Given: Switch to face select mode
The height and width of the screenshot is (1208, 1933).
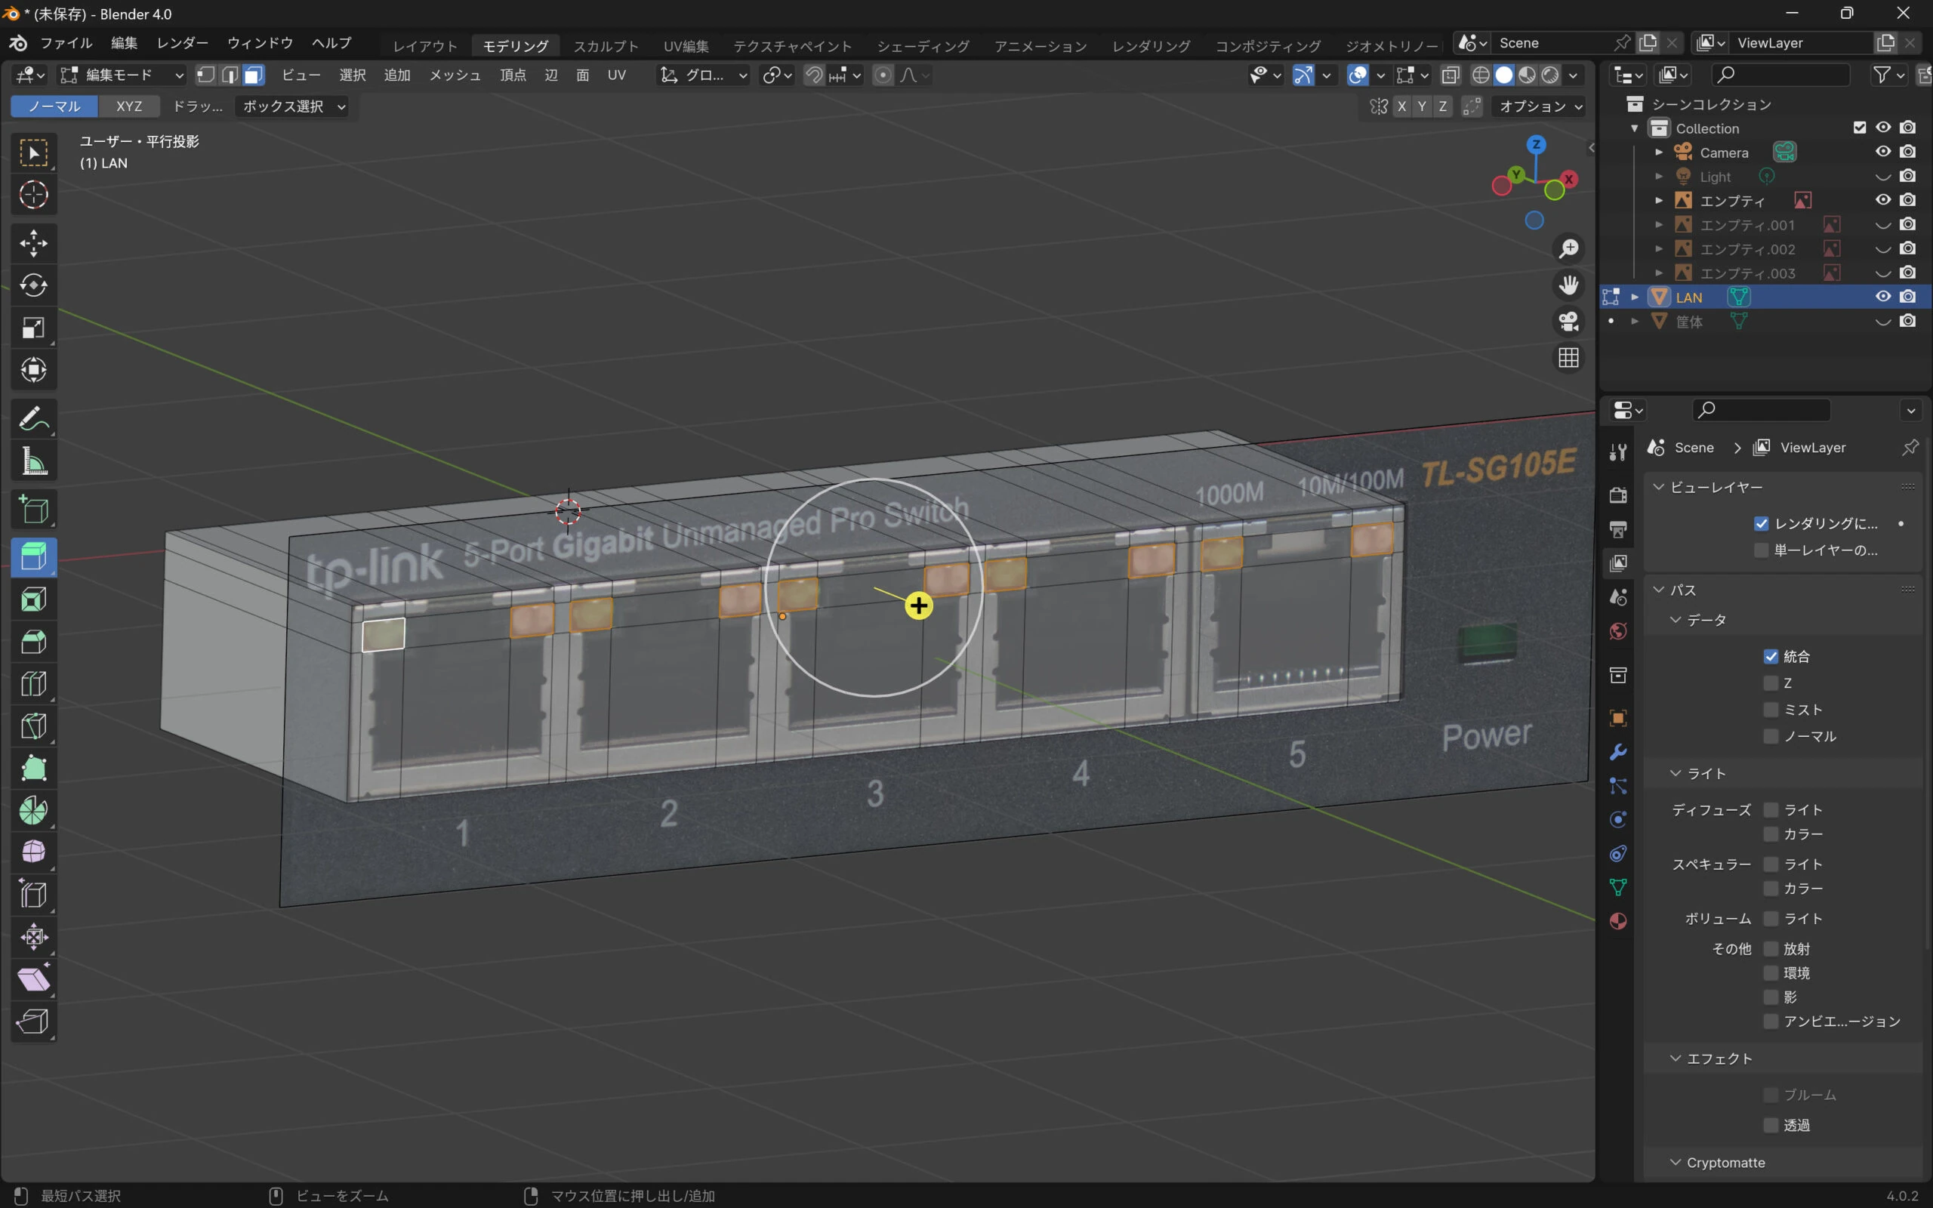Looking at the screenshot, I should point(254,75).
